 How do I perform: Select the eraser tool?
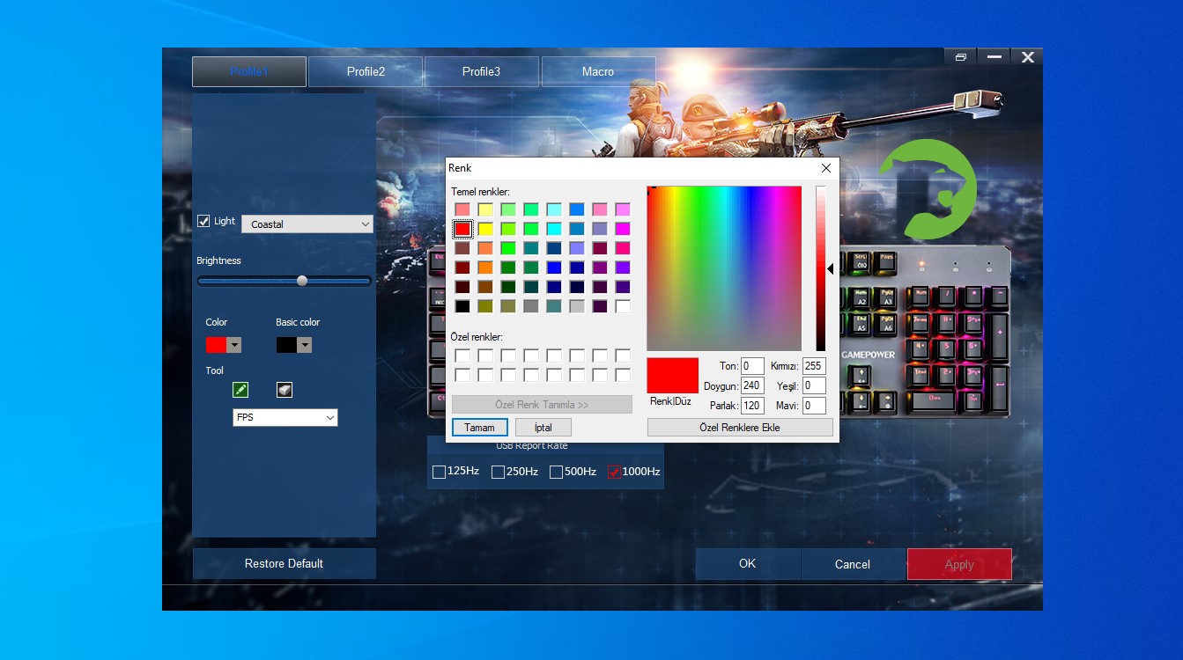(x=284, y=390)
